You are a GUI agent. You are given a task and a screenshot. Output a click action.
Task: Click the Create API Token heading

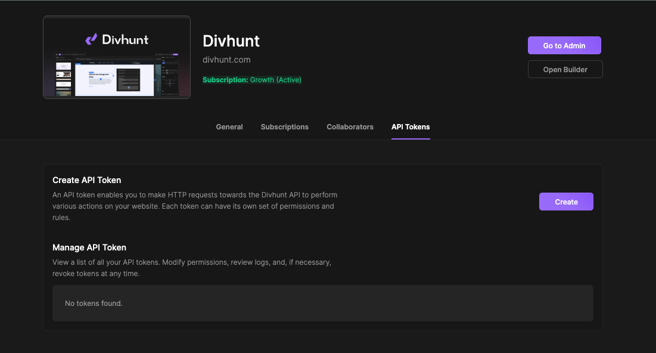[86, 180]
